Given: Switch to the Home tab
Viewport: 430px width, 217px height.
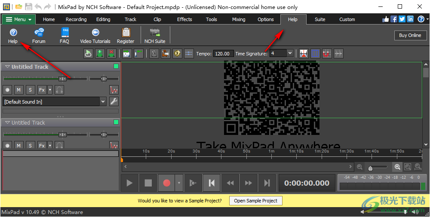Looking at the screenshot, I should [x=49, y=19].
